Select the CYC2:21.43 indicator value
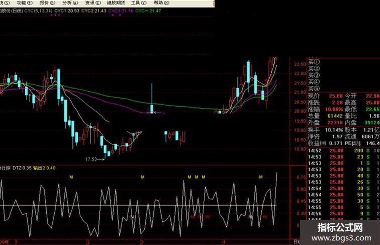Screen dimensions: 380x245 94,11
